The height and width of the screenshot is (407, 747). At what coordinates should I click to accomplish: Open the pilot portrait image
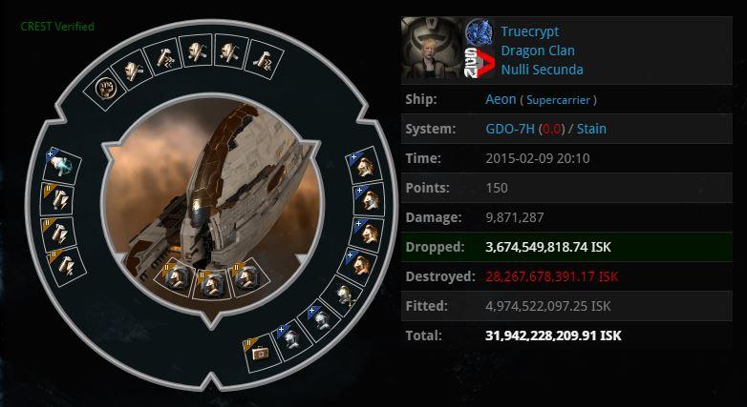(432, 48)
